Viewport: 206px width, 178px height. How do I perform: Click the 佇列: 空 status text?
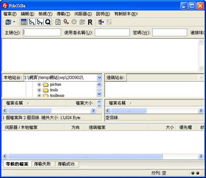[x=159, y=173]
